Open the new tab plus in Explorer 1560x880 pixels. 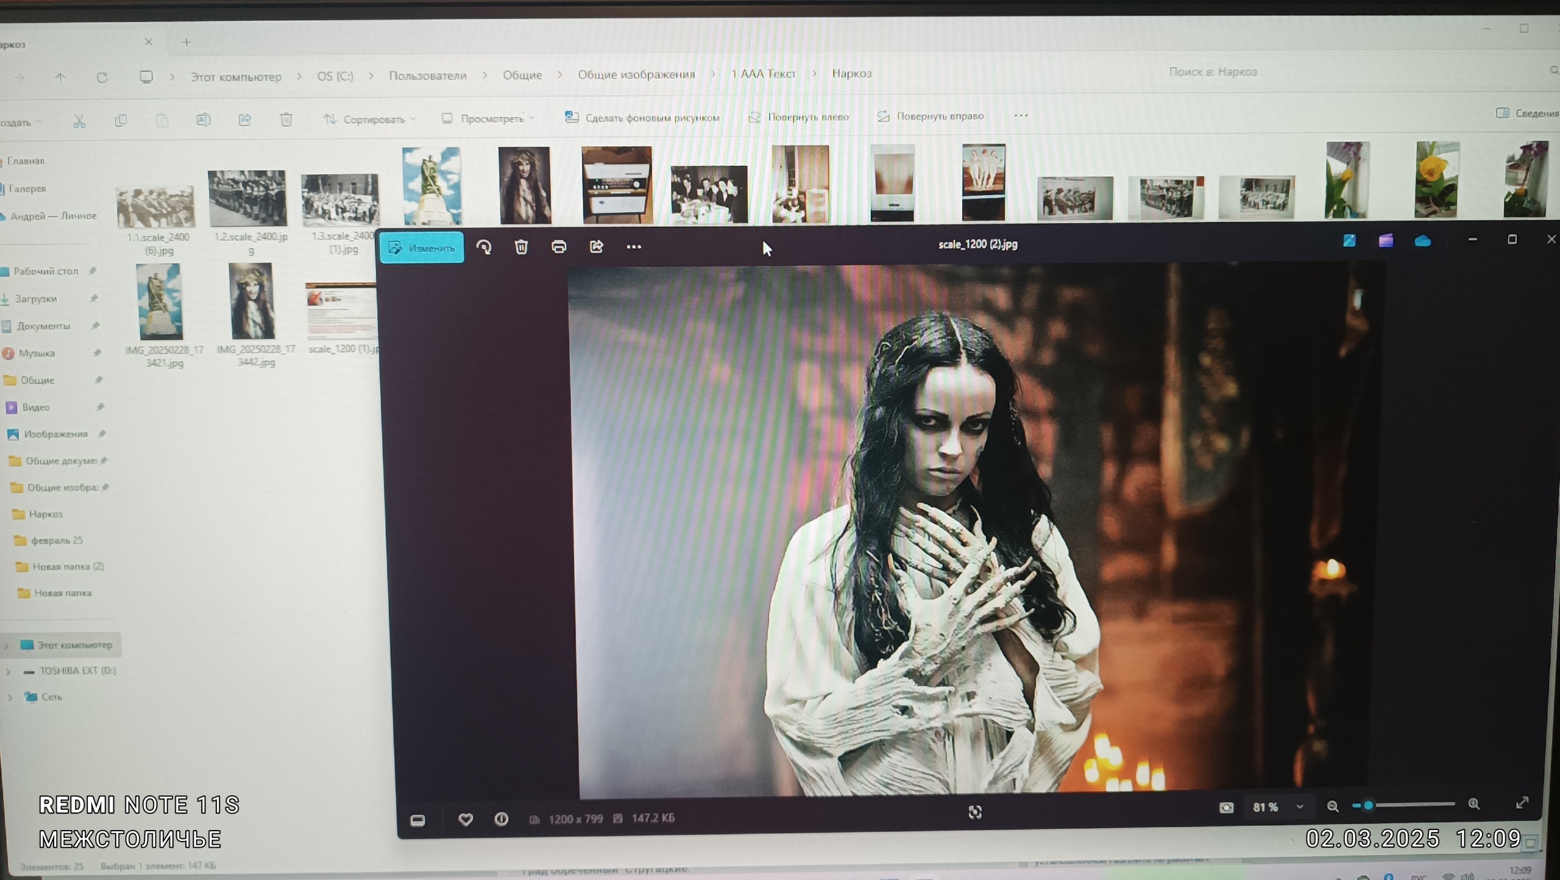[x=186, y=42]
